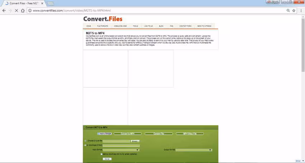Open the SEND TO A FRIEND navigation item
Screen dimensions: 305x163
click(204, 26)
